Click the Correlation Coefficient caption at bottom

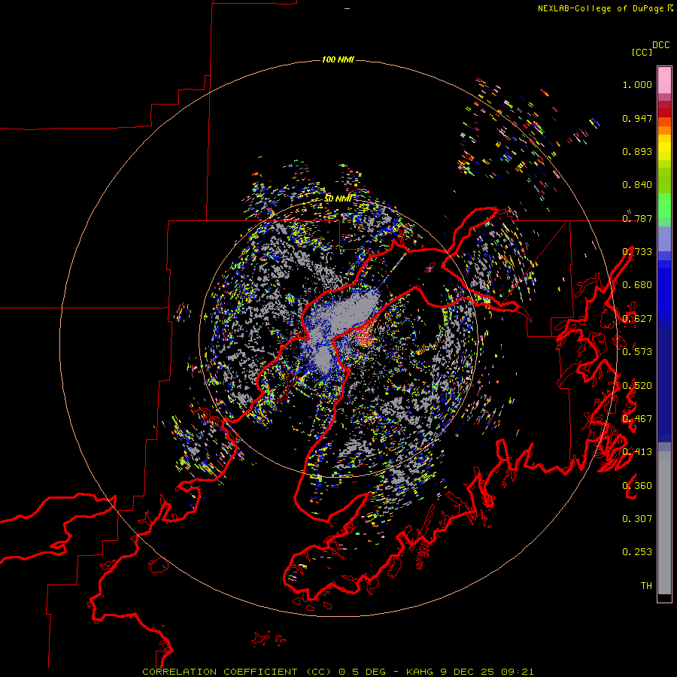click(338, 672)
